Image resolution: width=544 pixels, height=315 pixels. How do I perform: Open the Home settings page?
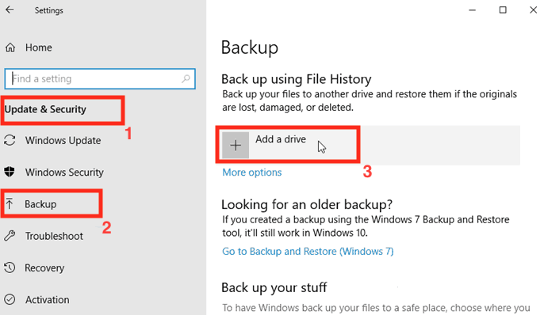click(39, 47)
